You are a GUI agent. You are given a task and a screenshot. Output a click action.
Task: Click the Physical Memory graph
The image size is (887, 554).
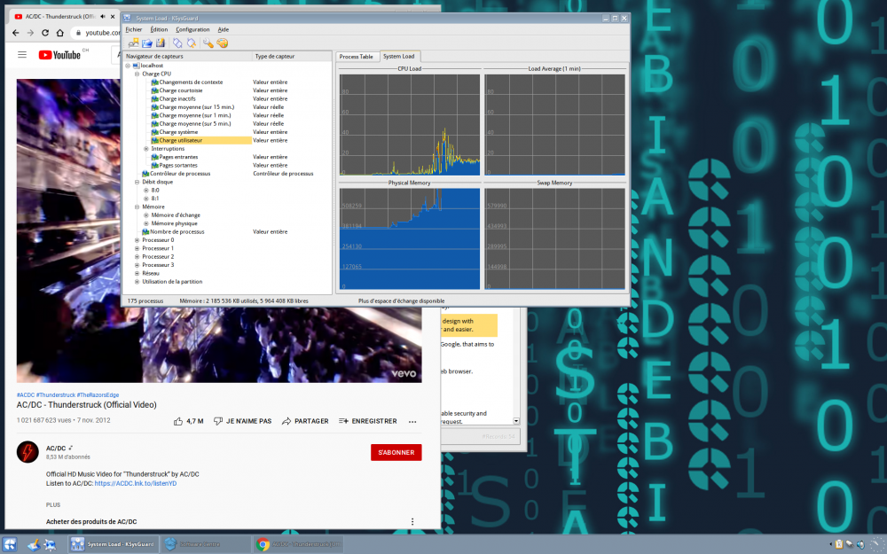coord(410,238)
